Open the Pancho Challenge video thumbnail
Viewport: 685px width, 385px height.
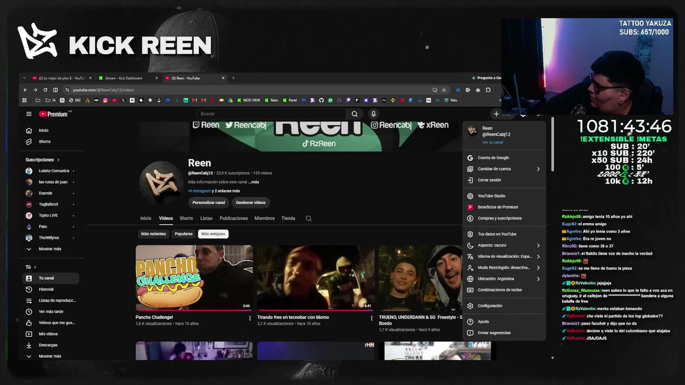(194, 278)
